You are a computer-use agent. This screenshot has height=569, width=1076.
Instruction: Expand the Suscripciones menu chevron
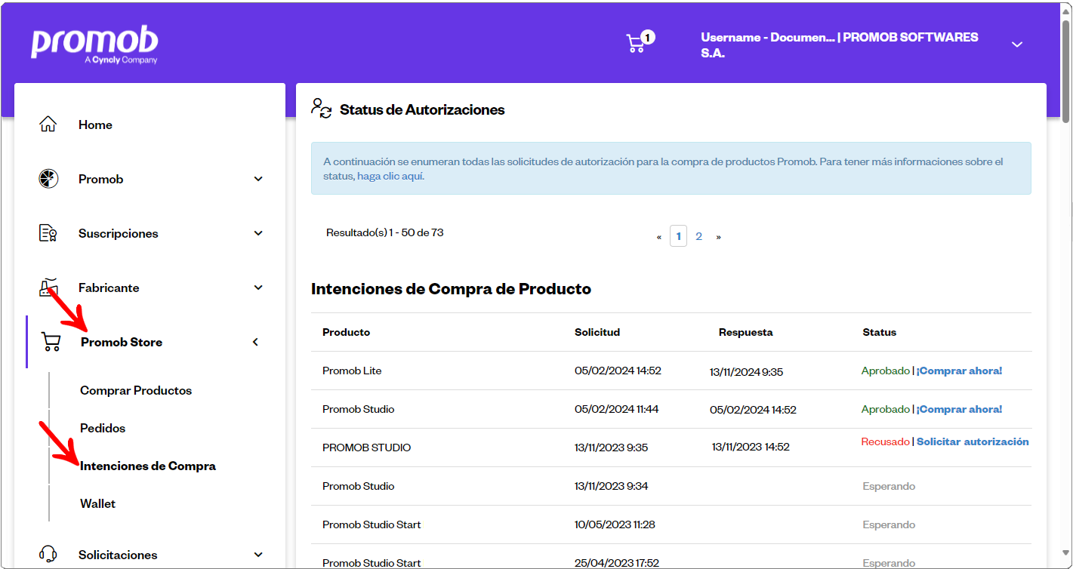[258, 233]
